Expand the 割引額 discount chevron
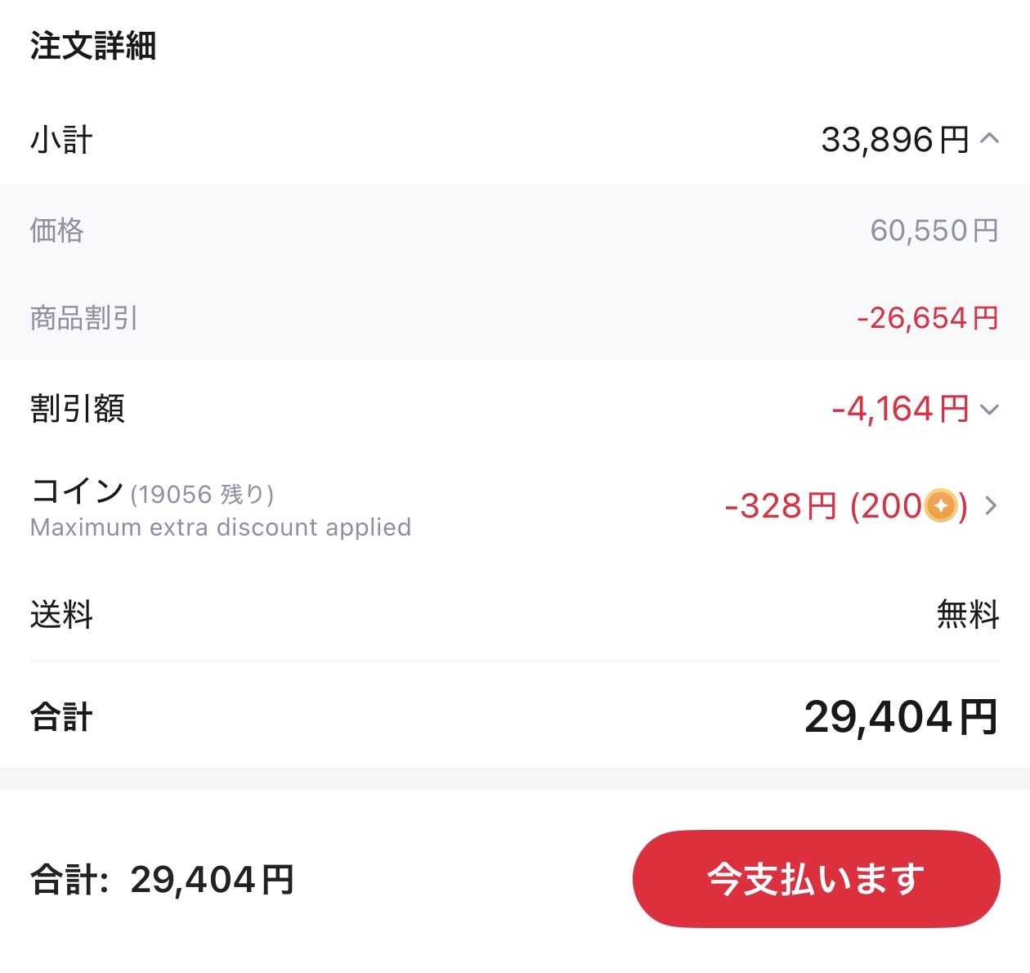 coord(989,410)
